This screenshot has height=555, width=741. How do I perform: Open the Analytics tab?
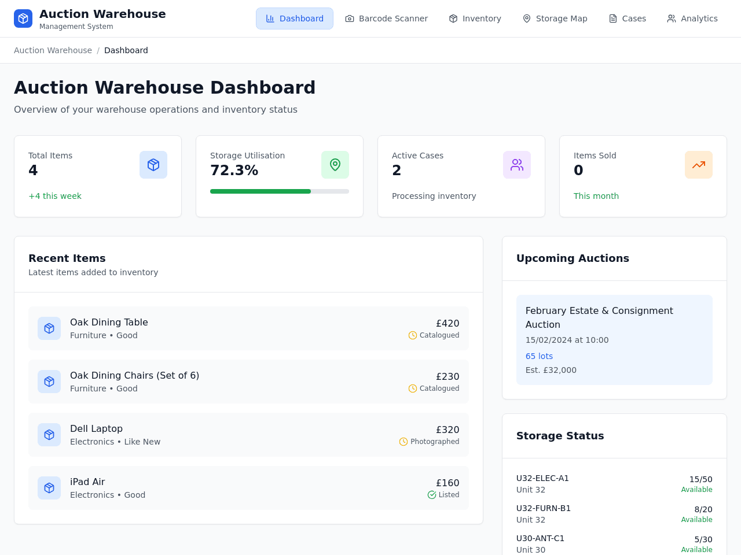point(692,18)
